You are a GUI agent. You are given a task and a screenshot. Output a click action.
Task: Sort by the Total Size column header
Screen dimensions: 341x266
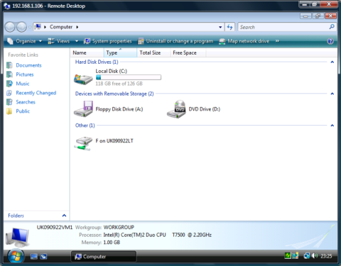153,52
